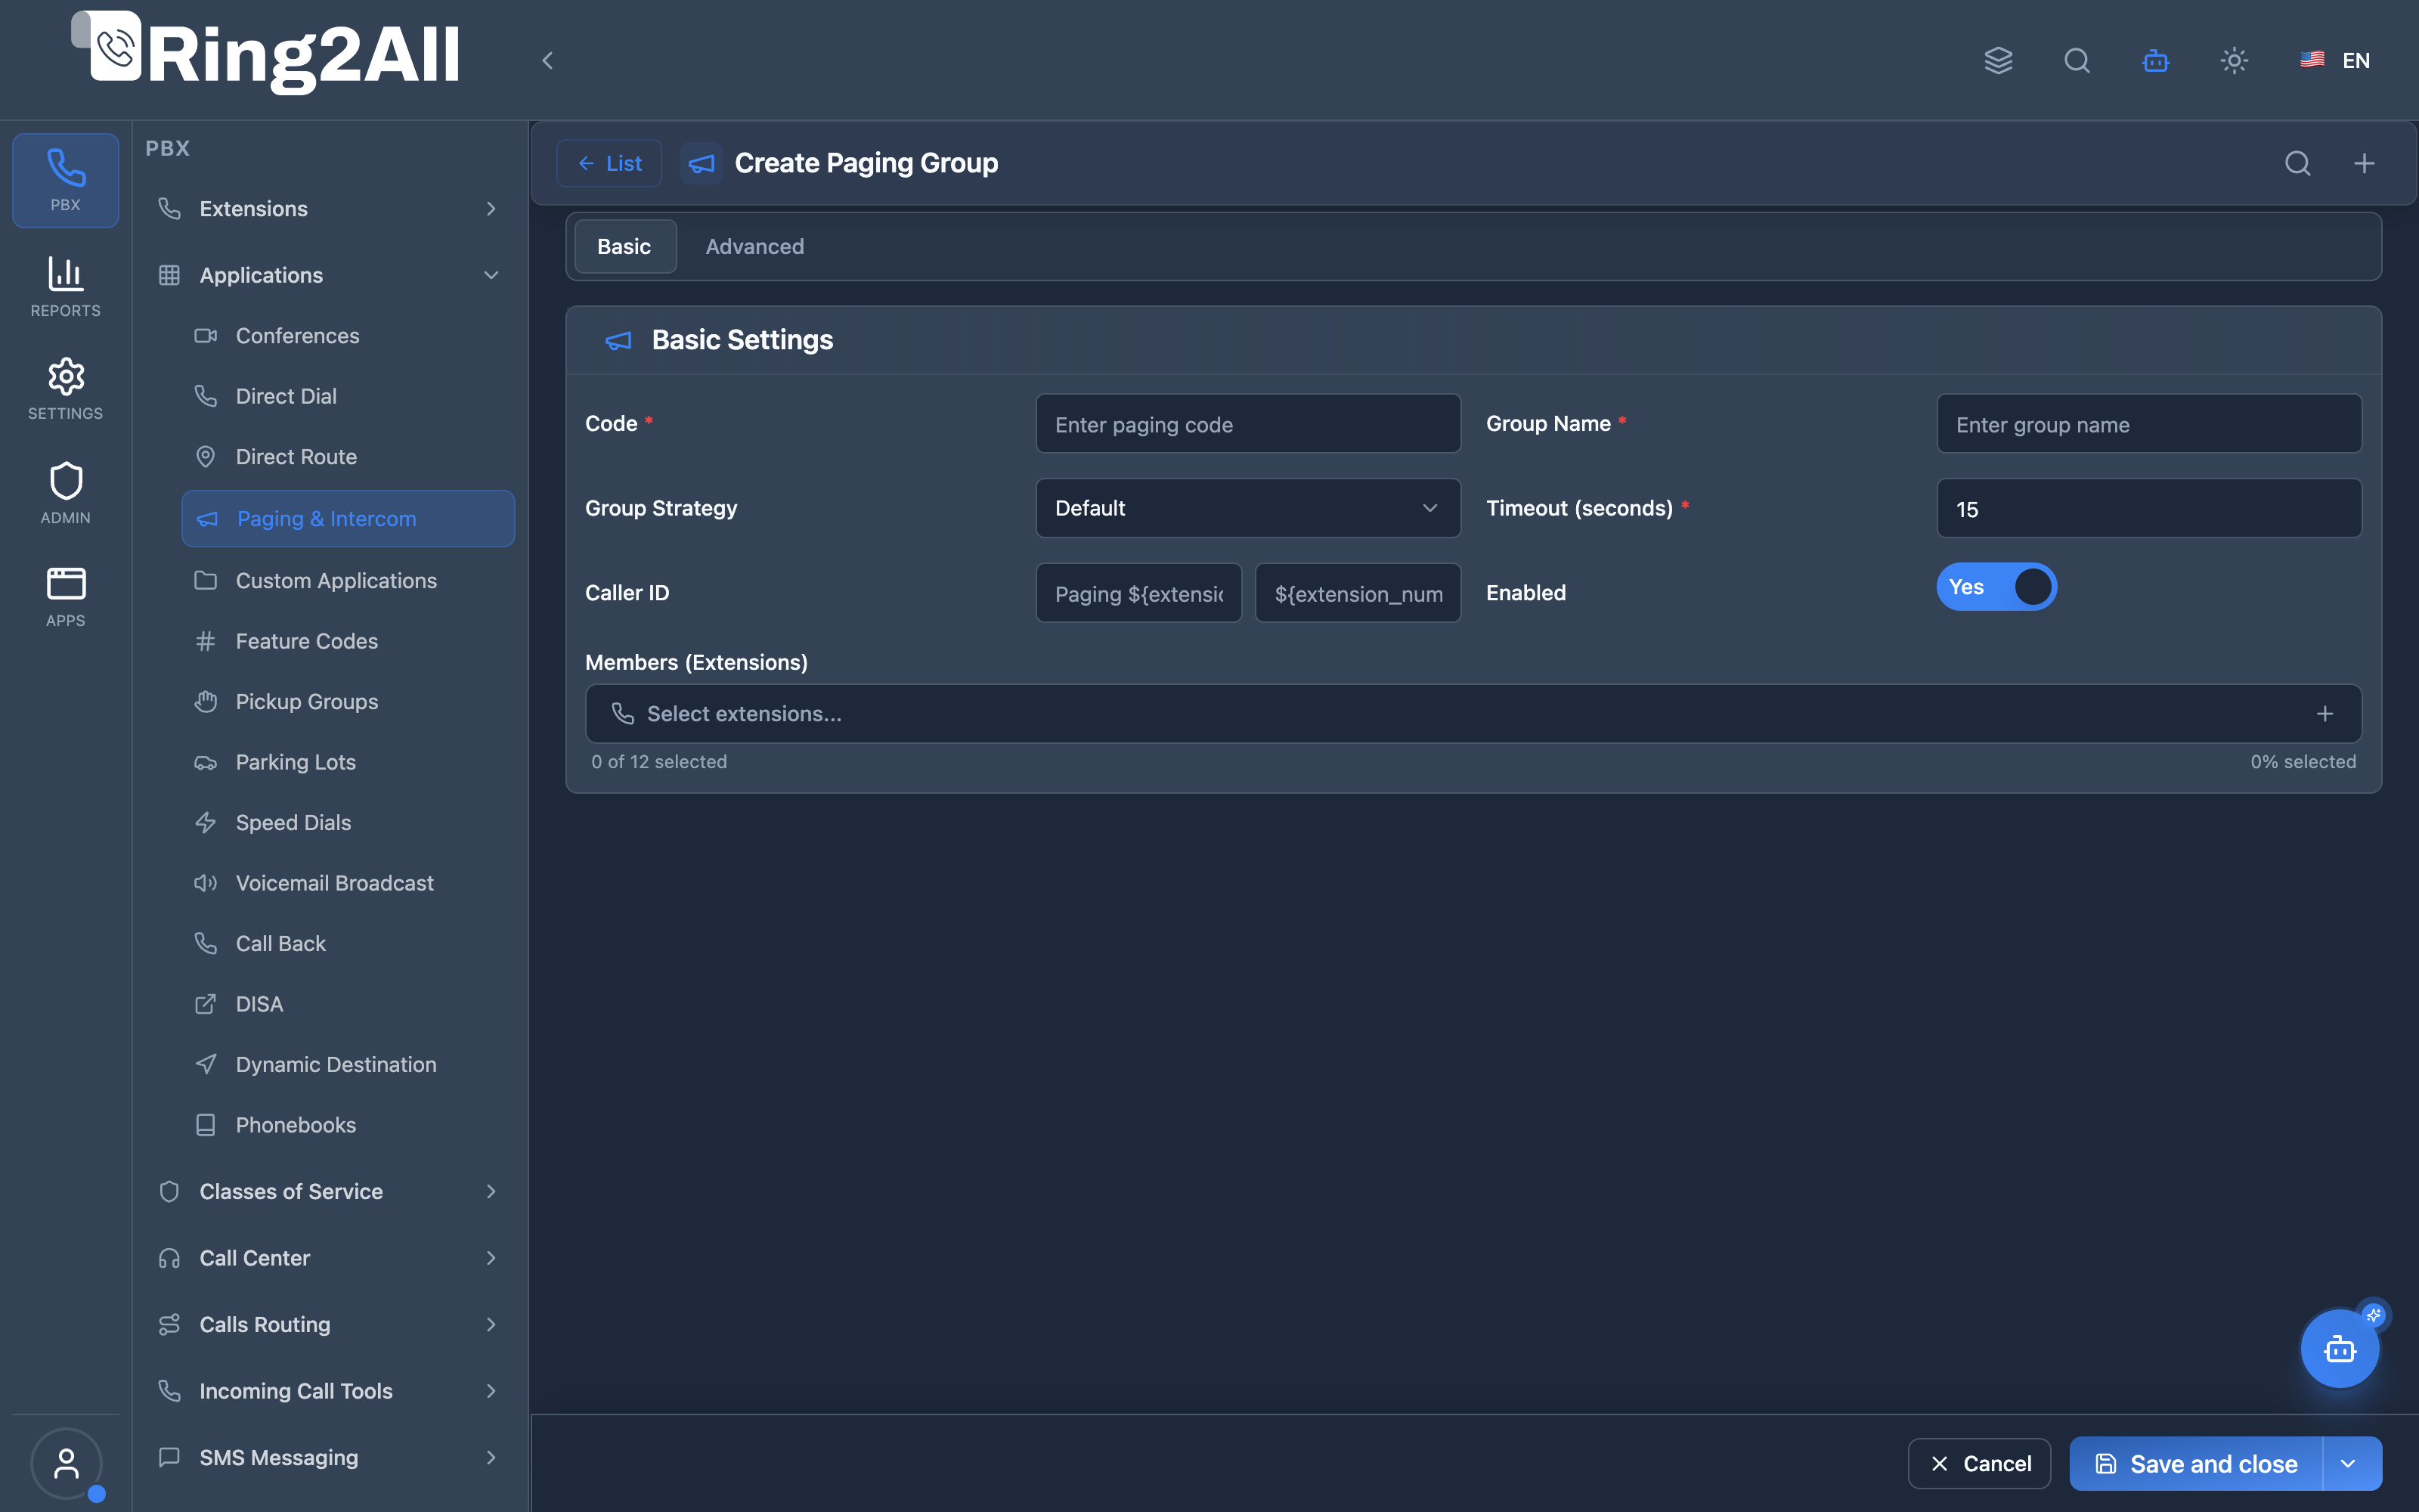Screen dimensions: 2419x1512
Task: Toggle the Enabled switch off
Action: tap(1996, 587)
